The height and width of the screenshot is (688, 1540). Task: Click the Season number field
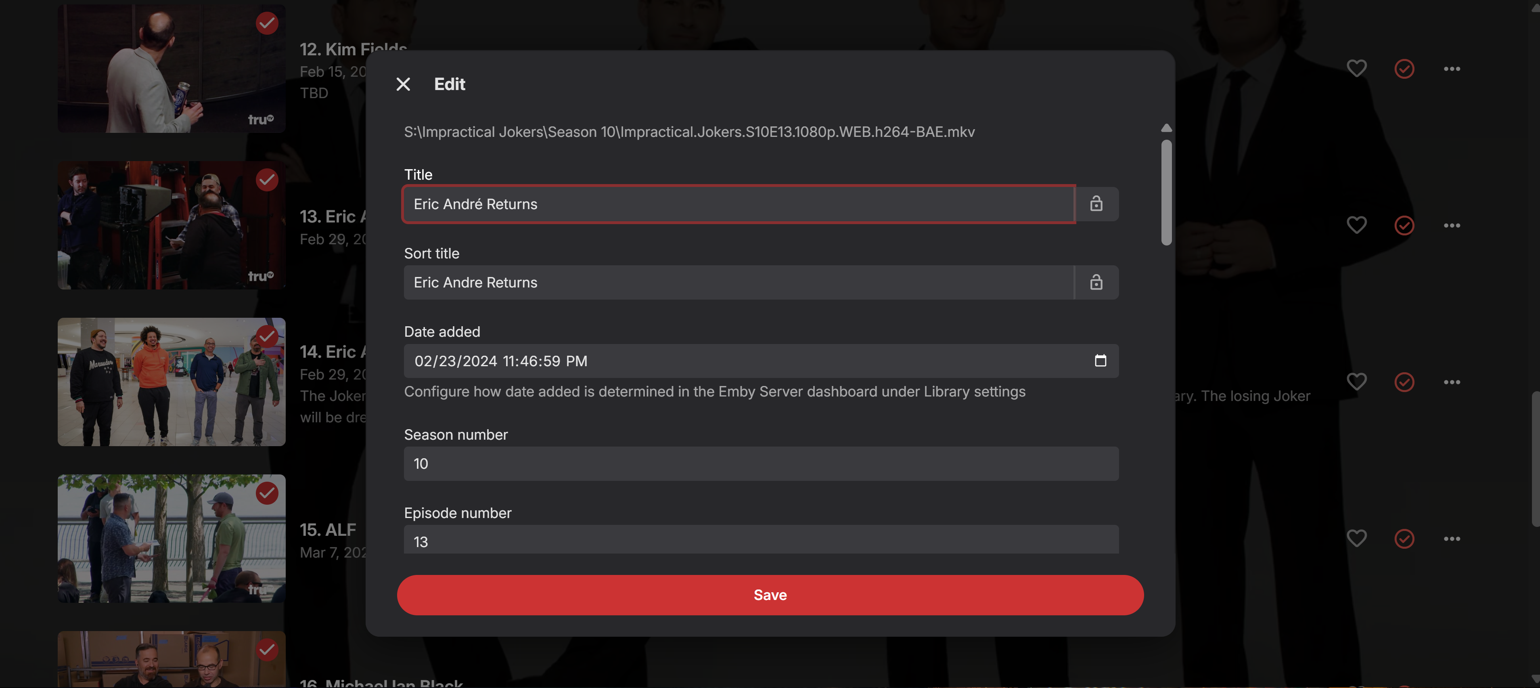pos(761,464)
